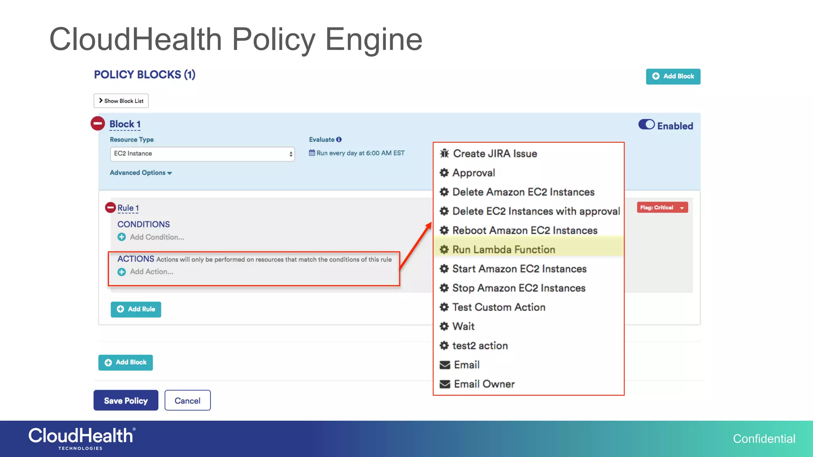Click gear icon for Reboot Amazon EC2 Instances
Screen dimensions: 813x457
pyautogui.click(x=444, y=230)
